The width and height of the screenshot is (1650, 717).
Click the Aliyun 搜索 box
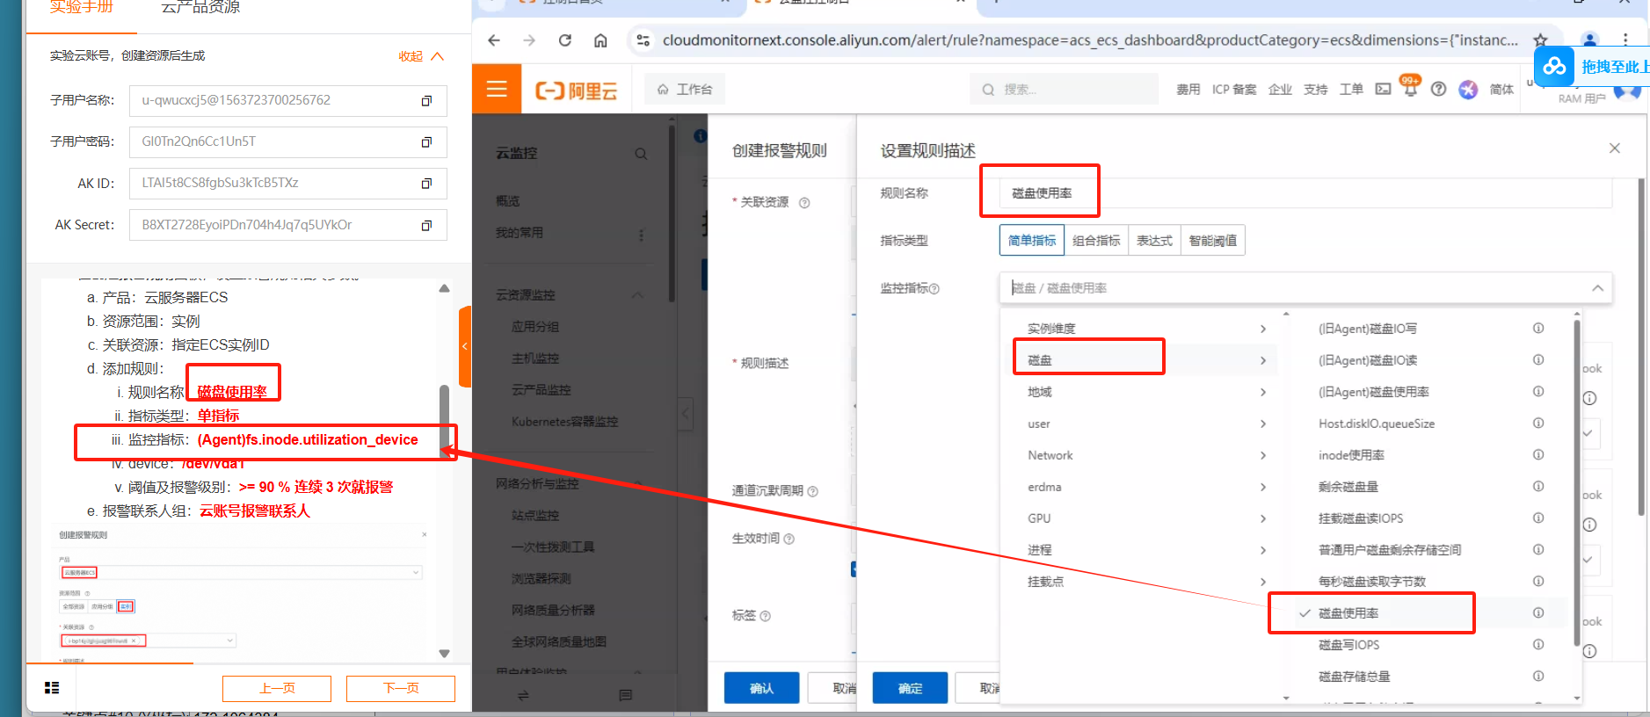point(1064,90)
